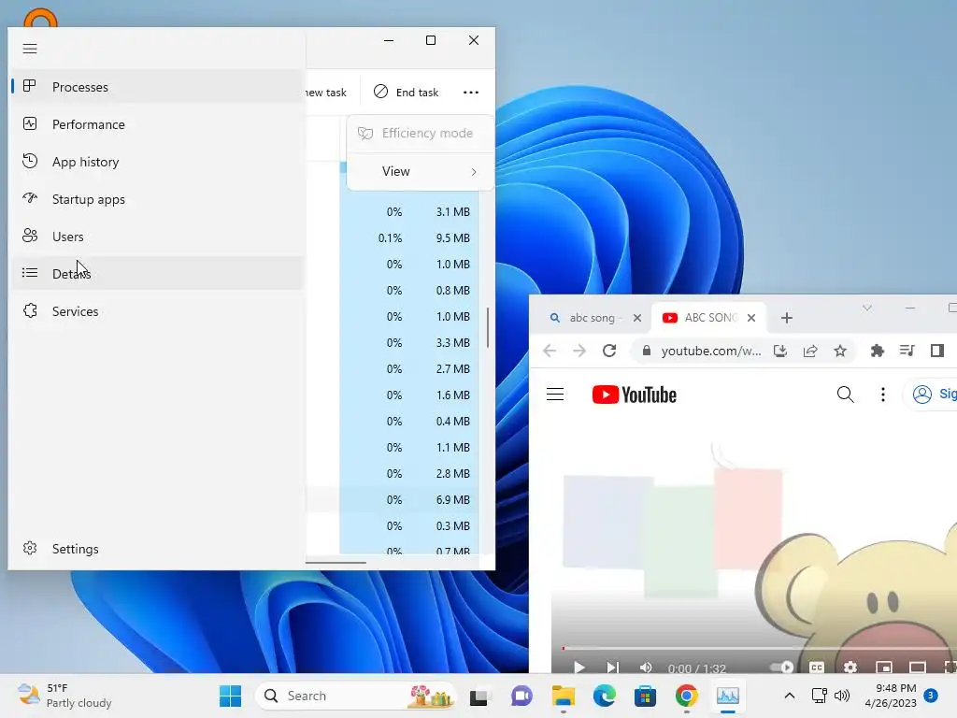Screen dimensions: 957x718
Task: Open Chrome tab search dropdown
Action: (866, 308)
